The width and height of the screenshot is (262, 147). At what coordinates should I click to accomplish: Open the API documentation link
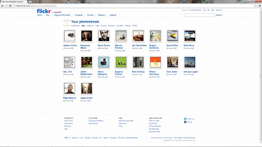coord(155,126)
